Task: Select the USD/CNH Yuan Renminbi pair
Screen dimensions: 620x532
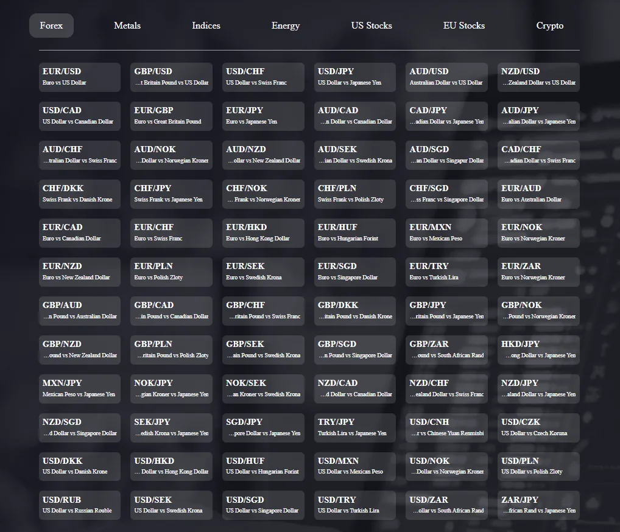Action: tap(446, 427)
